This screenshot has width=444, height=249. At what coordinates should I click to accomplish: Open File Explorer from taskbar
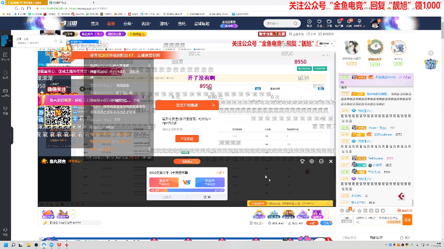[28, 245]
